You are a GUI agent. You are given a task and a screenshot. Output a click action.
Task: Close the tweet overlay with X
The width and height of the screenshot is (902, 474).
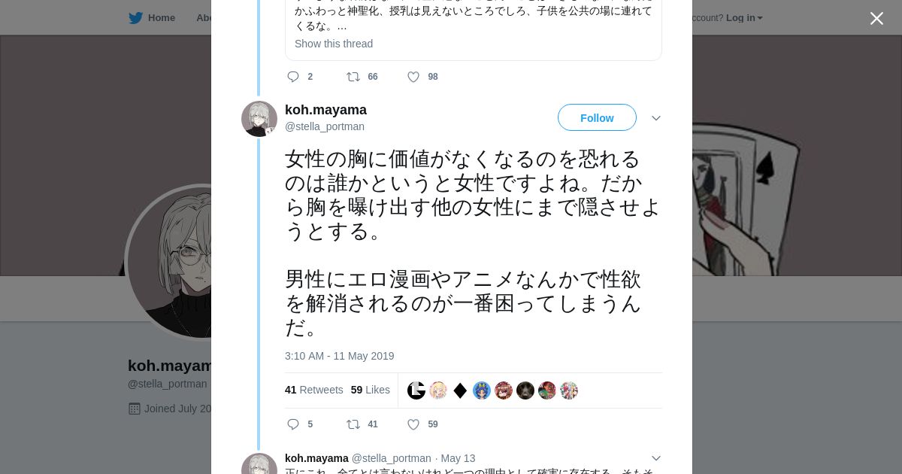876,19
